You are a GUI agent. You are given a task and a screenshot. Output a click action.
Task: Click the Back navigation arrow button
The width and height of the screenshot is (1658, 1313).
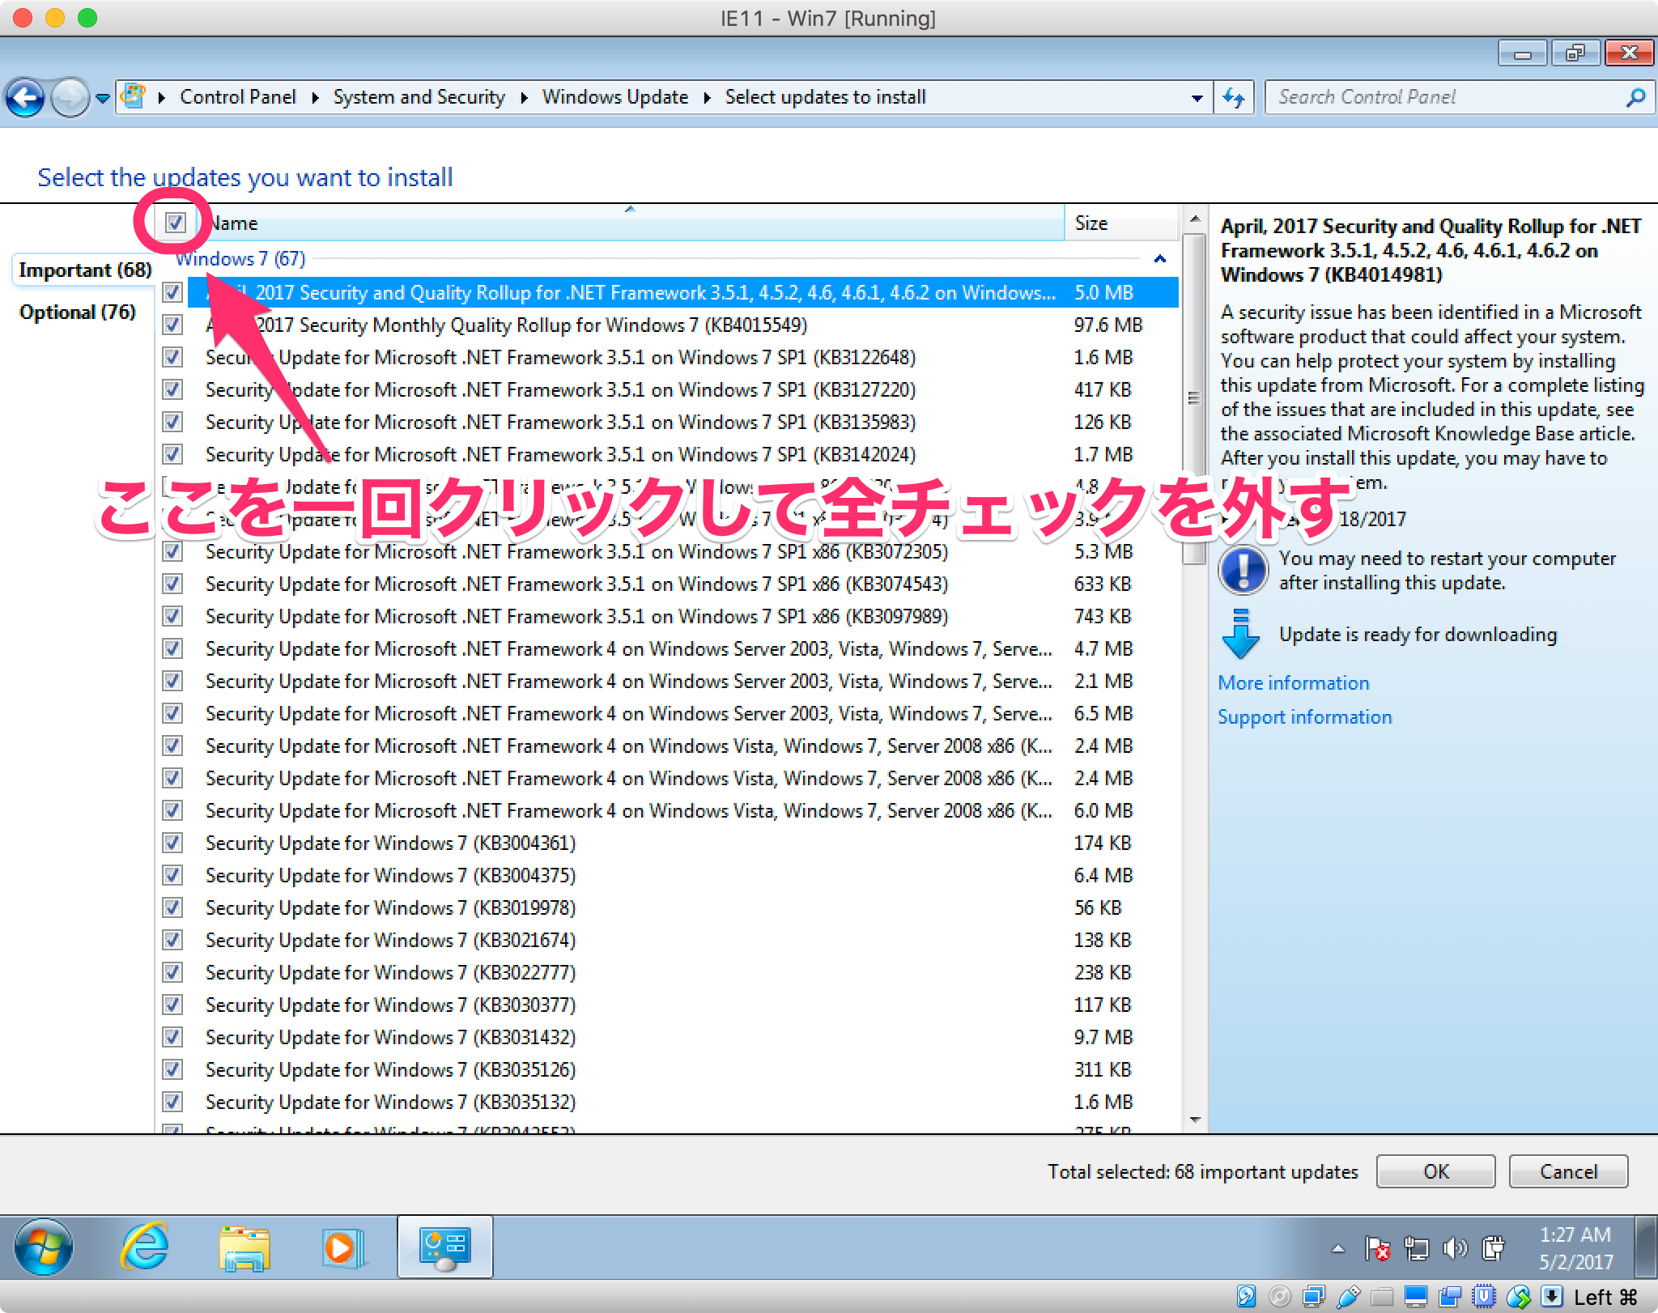tap(25, 99)
